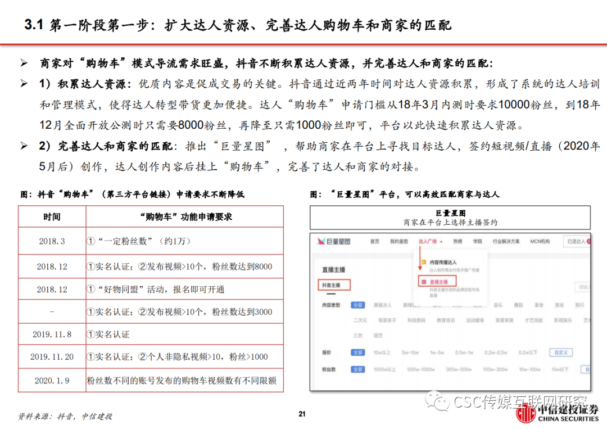Screen dimensions: 607x429
Task: Open 热榜 in the top navigation
Action: click(458, 242)
